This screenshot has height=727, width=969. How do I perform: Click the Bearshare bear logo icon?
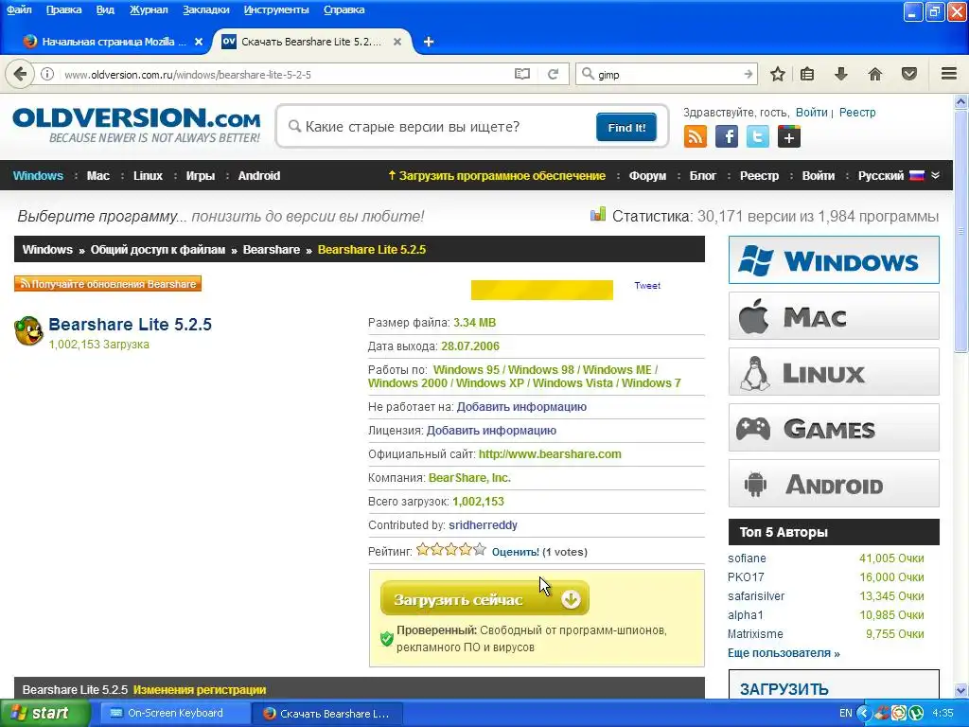coord(28,330)
